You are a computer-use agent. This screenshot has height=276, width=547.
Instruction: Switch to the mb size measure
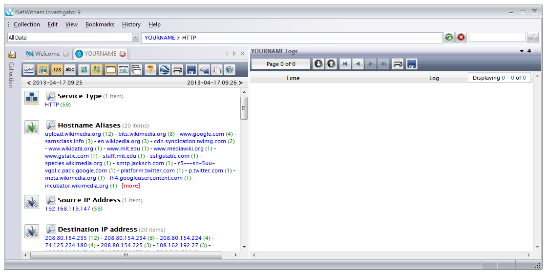(124, 70)
